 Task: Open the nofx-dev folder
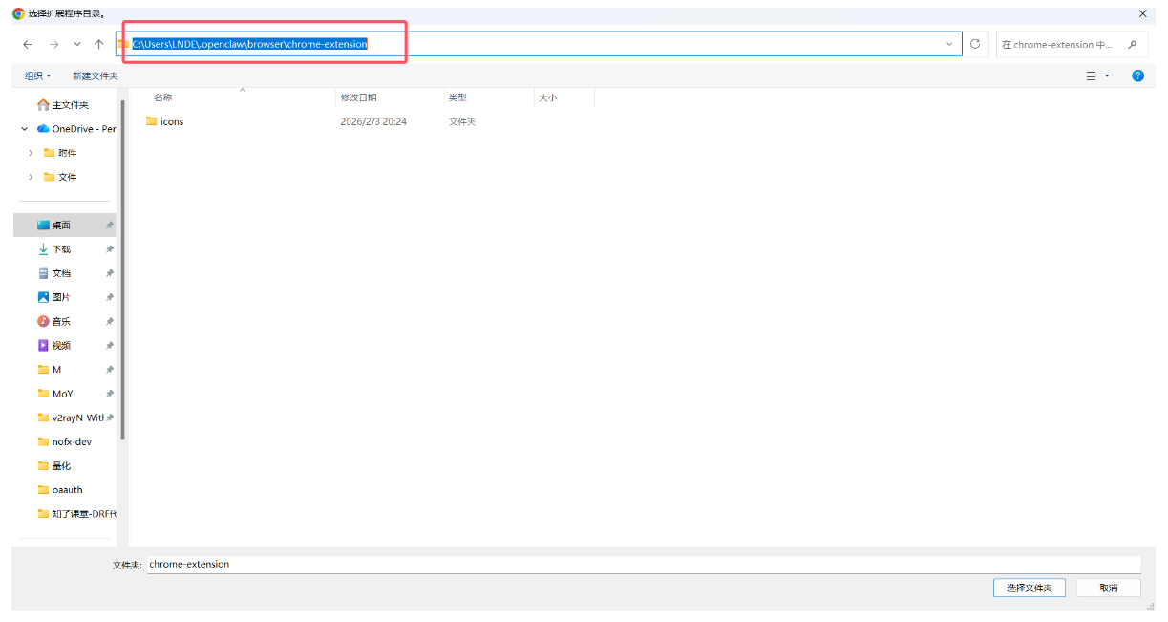pos(64,441)
